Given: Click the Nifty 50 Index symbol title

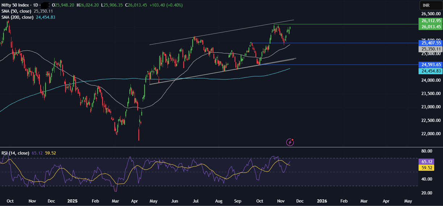Looking at the screenshot, I should point(16,5).
